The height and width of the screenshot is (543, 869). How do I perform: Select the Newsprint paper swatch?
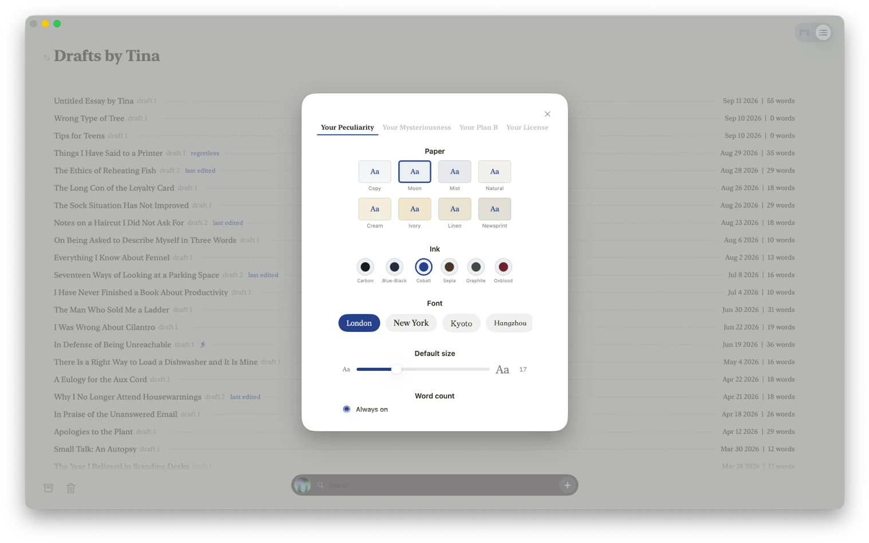click(495, 209)
